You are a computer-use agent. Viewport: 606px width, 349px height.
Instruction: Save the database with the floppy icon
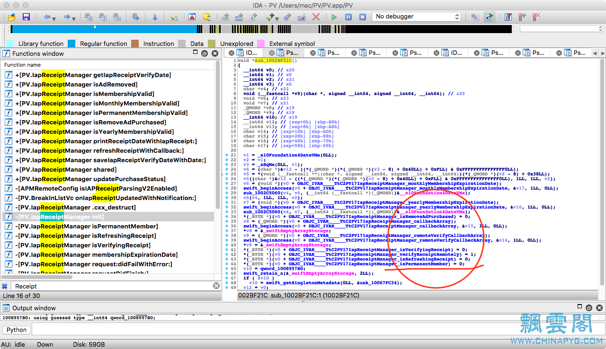pyautogui.click(x=26, y=17)
